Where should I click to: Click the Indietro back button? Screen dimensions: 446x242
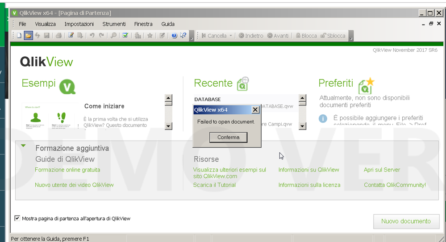pyautogui.click(x=251, y=36)
